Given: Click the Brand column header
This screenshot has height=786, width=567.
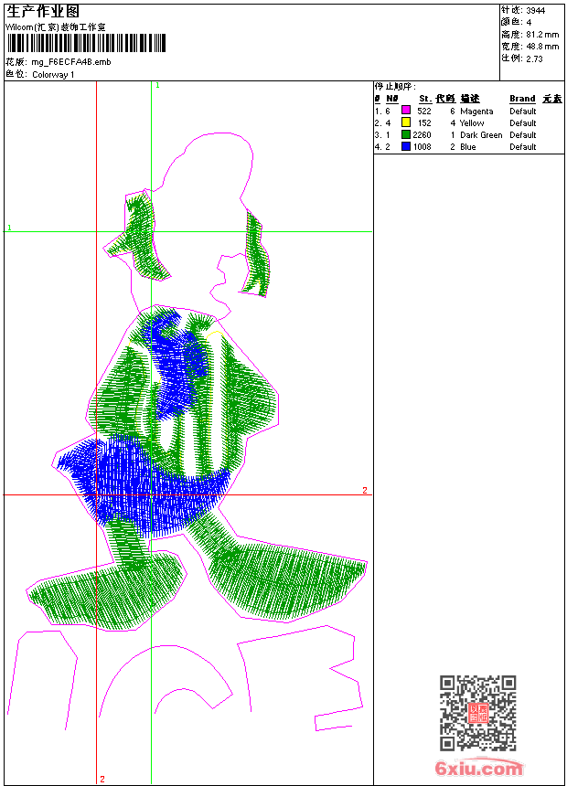Looking at the screenshot, I should pyautogui.click(x=522, y=99).
